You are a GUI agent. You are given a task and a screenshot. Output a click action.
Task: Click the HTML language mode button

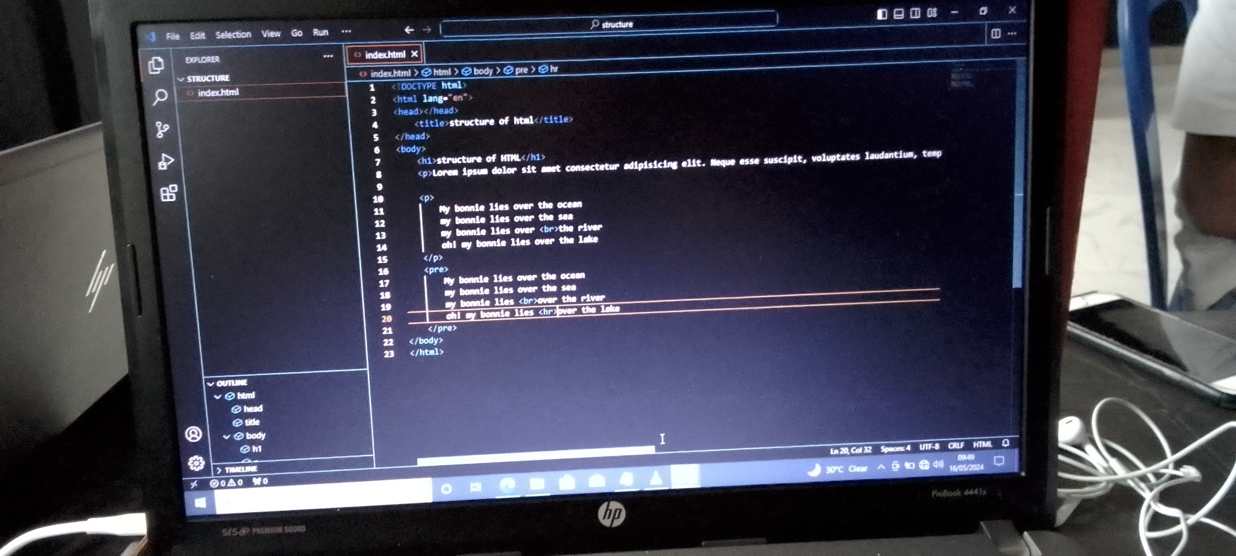tap(982, 444)
